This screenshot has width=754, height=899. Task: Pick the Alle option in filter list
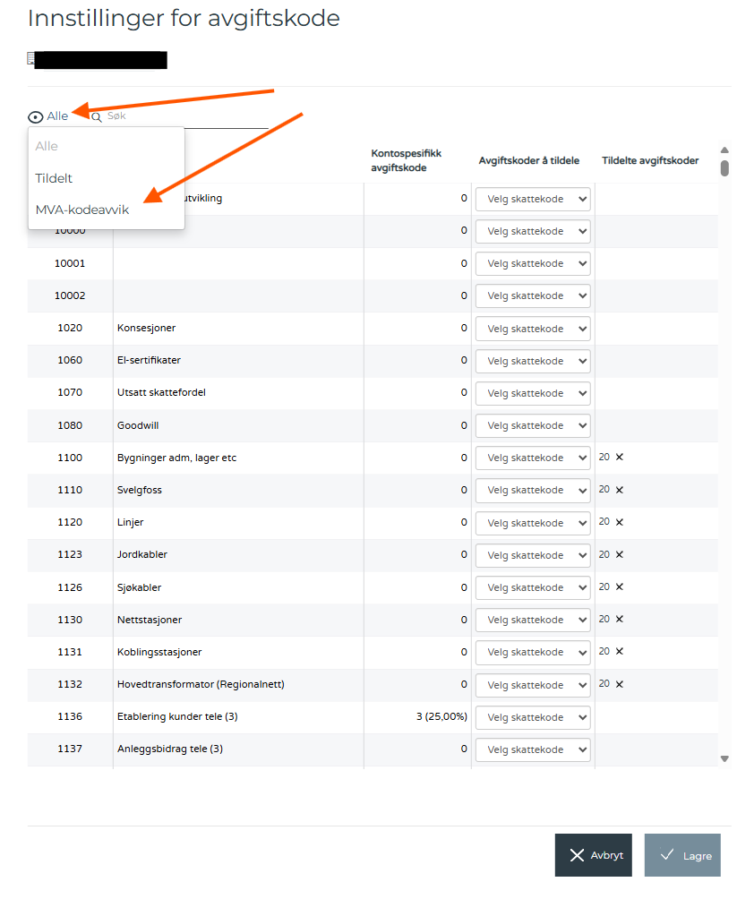pos(47,146)
